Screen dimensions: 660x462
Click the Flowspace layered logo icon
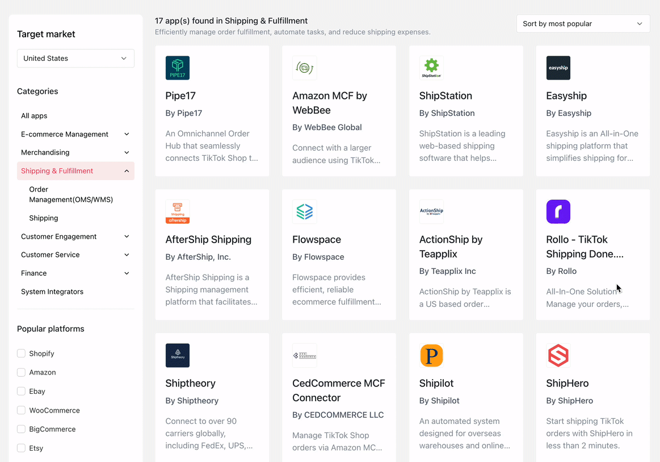point(305,212)
